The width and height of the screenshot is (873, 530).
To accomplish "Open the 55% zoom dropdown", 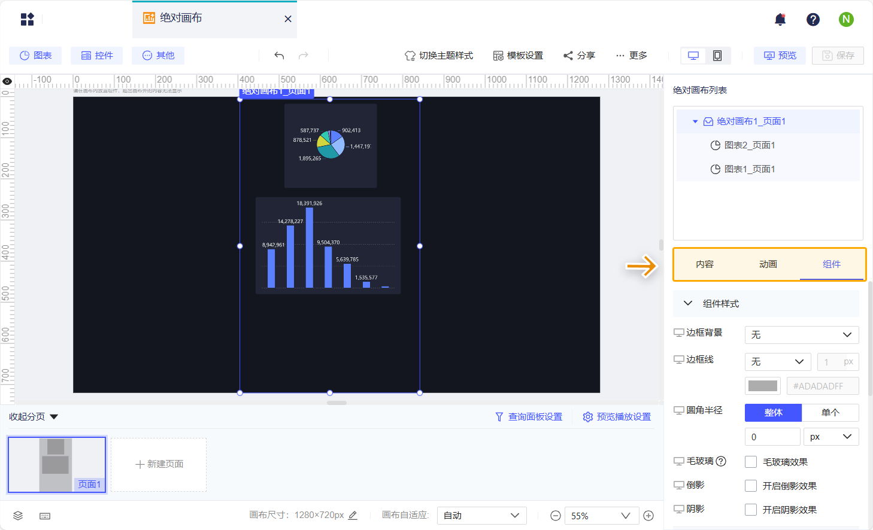I will coord(601,516).
